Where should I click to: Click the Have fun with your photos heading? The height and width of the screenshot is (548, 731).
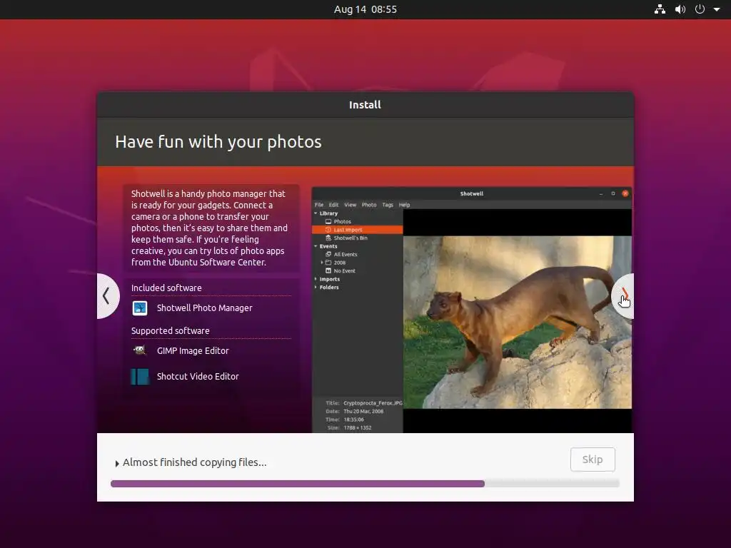coord(218,142)
